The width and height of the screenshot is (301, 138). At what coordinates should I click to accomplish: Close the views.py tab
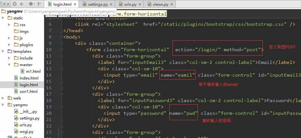coord(171,4)
